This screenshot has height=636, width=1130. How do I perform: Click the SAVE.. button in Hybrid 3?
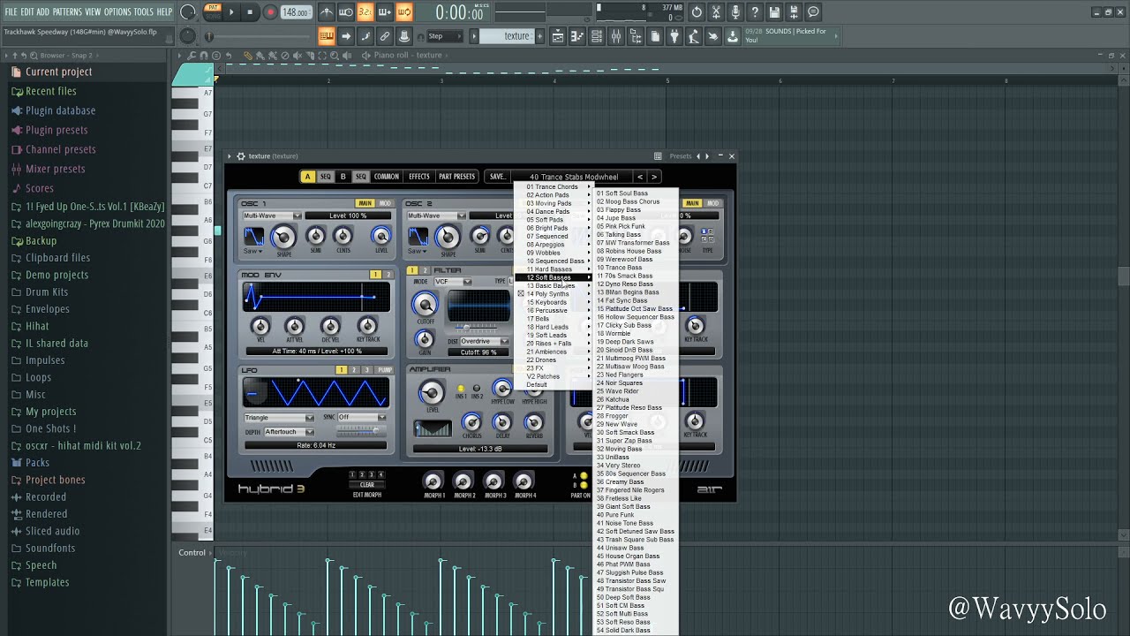(x=498, y=177)
